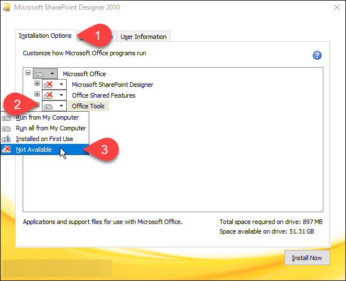Close the SharePoint Designer setup window
The width and height of the screenshot is (346, 281).
(x=337, y=7)
